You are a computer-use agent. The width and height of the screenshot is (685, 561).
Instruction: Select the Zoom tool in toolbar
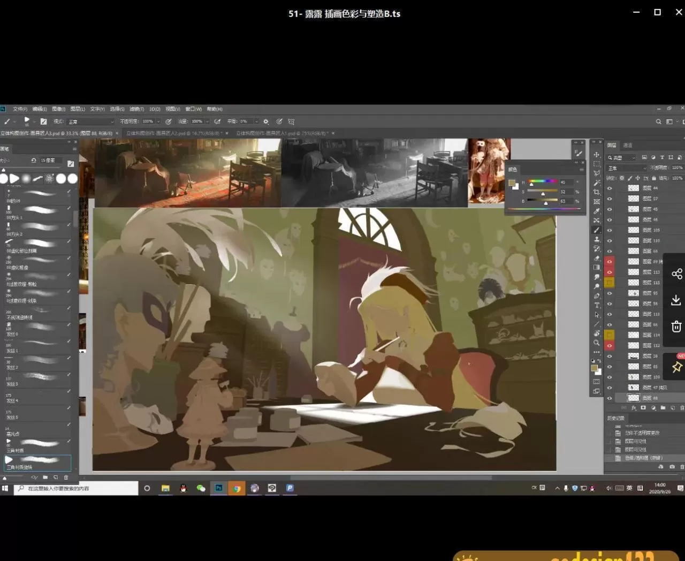pos(596,343)
